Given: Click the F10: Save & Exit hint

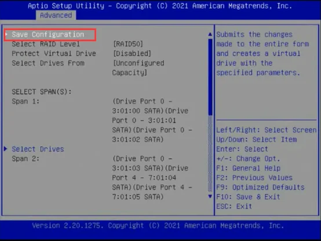Looking at the screenshot, I should coord(248,197).
